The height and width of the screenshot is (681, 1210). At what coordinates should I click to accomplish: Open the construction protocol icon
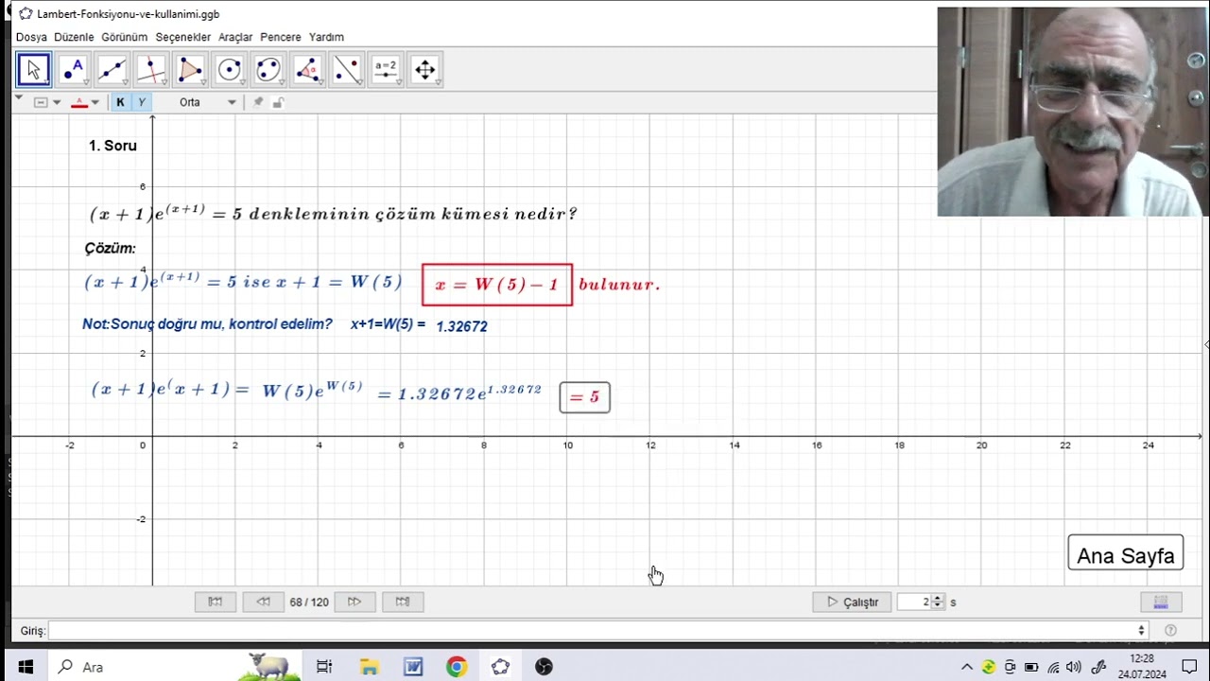(x=1161, y=602)
